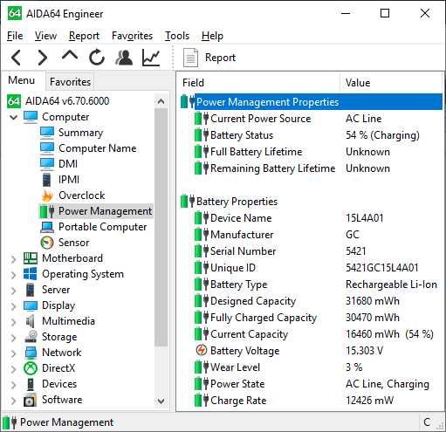This screenshot has height=432, width=446.
Task: Click the Server cabinet icon in tree
Action: coord(30,290)
